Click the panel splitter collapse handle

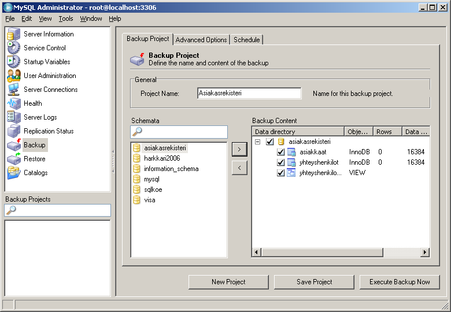coord(113,161)
